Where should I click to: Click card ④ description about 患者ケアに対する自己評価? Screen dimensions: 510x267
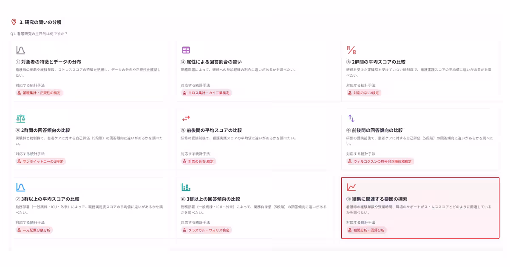89,141
